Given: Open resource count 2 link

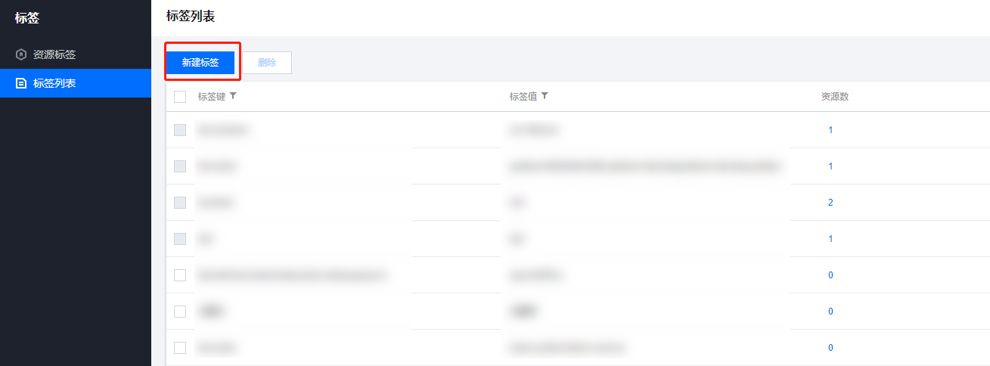Looking at the screenshot, I should [x=830, y=203].
